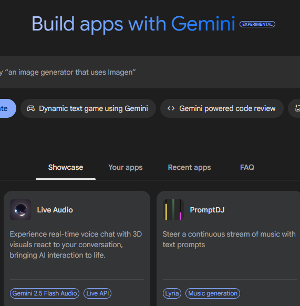300x306 pixels.
Task: Open the PromptDJ card title
Action: tap(207, 210)
